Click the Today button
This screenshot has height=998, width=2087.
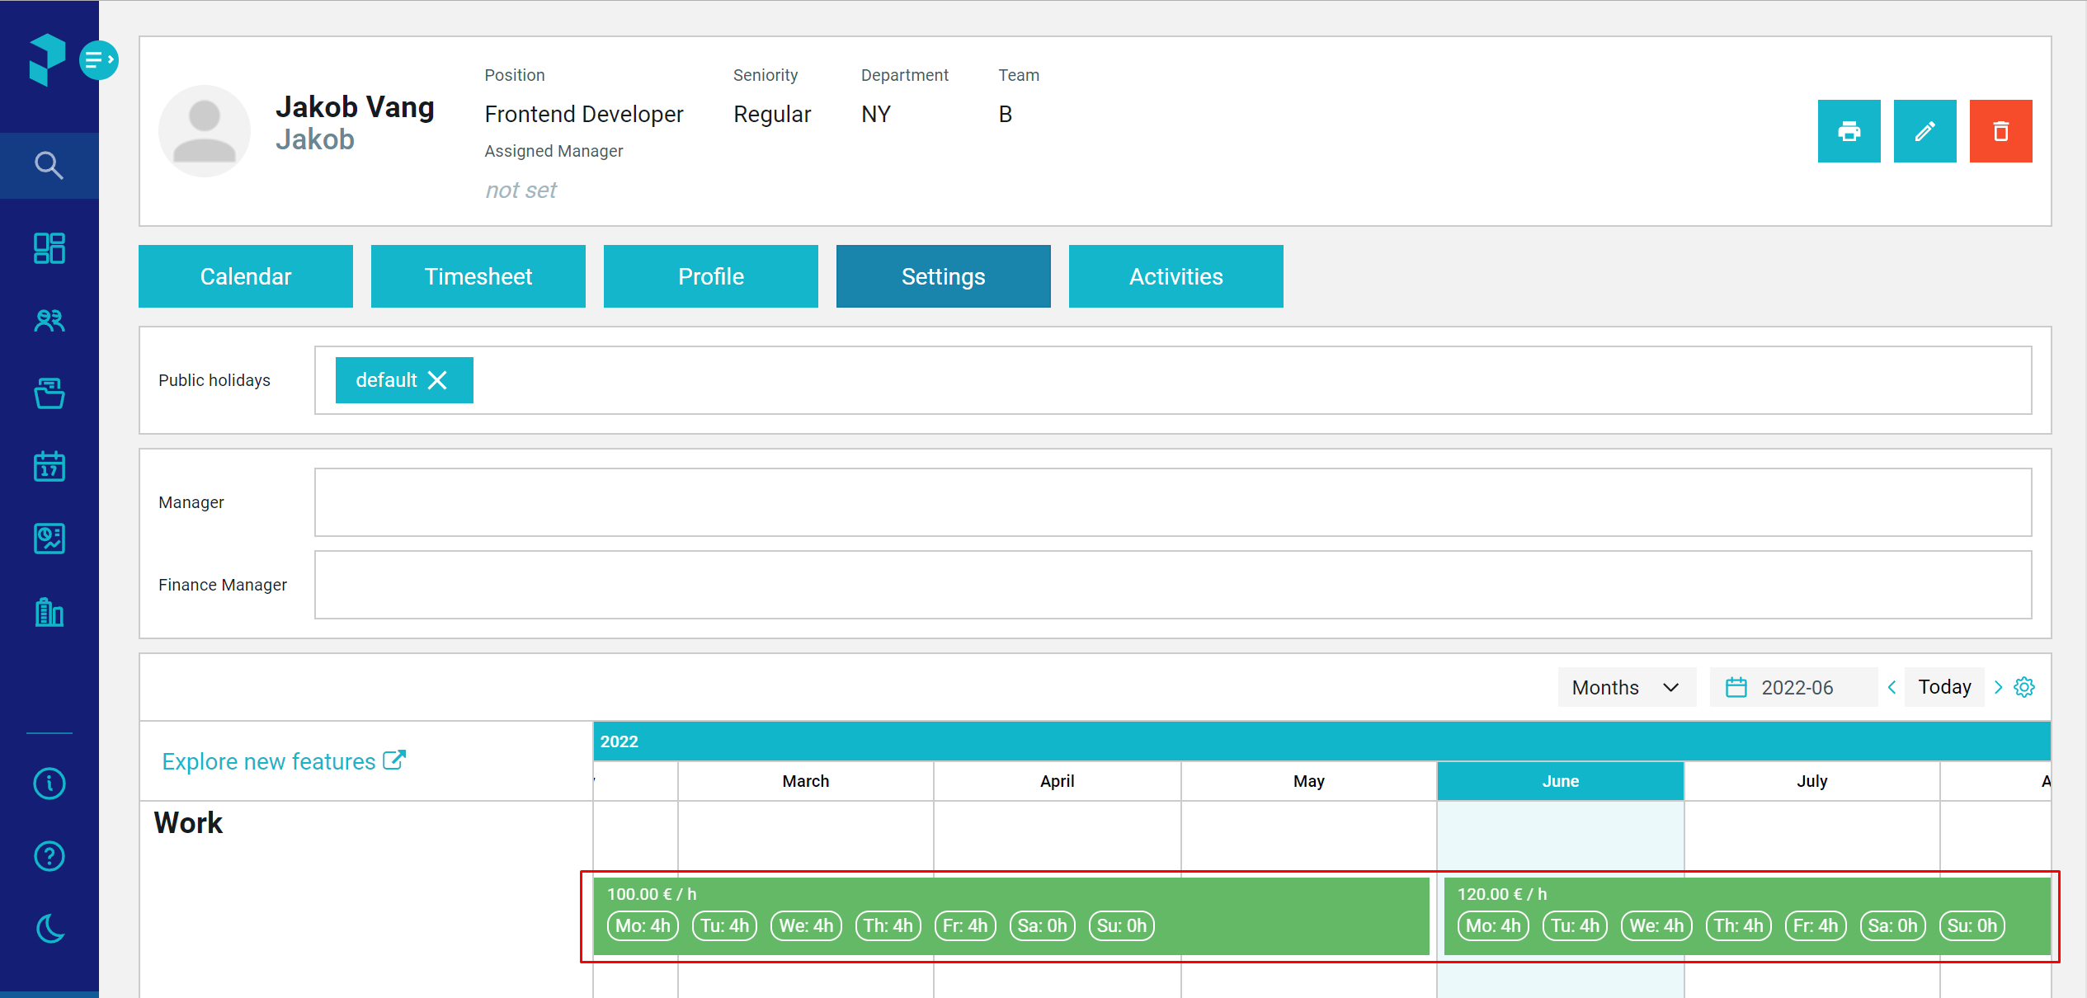1944,687
